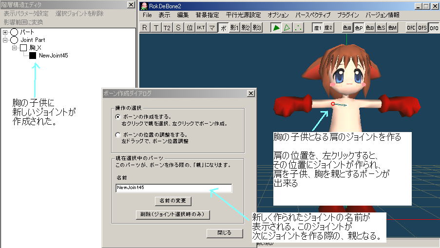Activate the IKT toolbar button
The width and height of the screenshot is (440, 248).
click(201, 28)
